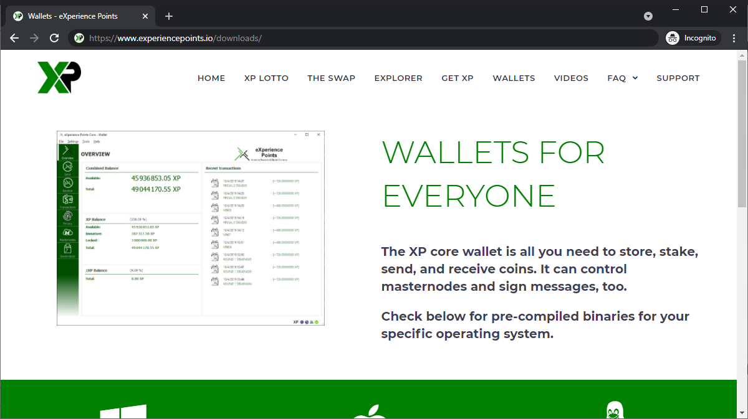This screenshot has height=419, width=748.
Task: Click SUPPORT in the navigation bar
Action: (x=678, y=78)
